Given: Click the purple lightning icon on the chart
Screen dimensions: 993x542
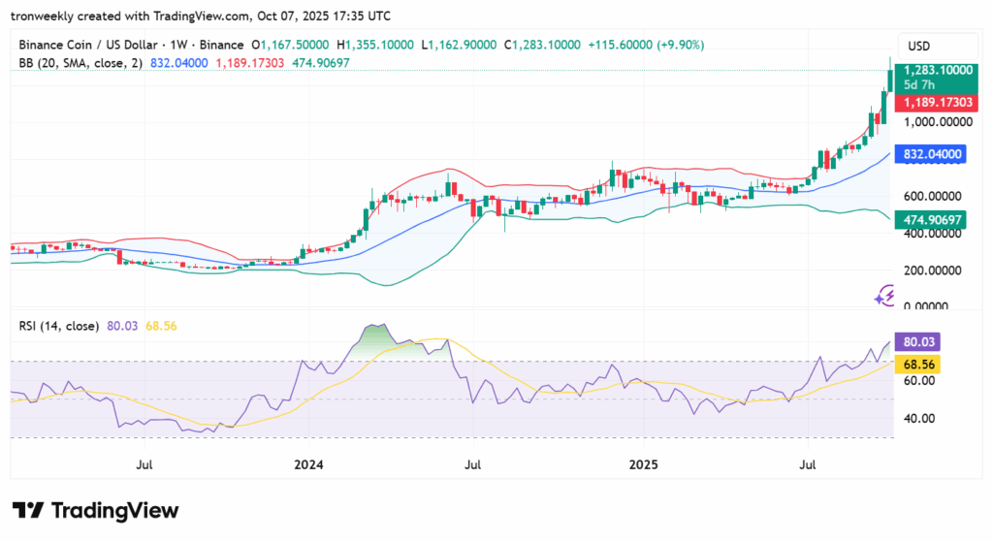Looking at the screenshot, I should 884,295.
